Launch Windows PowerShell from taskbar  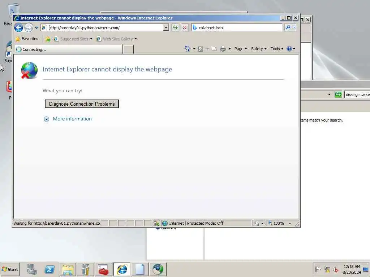point(50,269)
